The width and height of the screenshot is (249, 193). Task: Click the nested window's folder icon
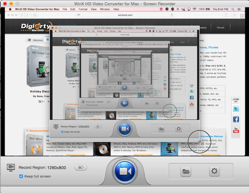161,129
